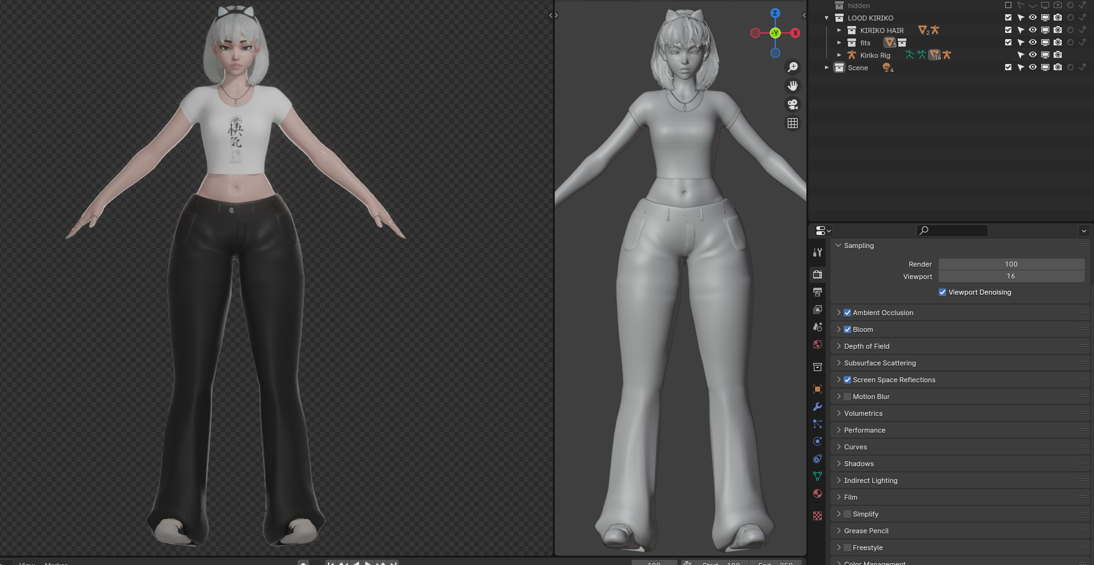Open the Particles properties tab
This screenshot has width=1094, height=565.
[818, 424]
